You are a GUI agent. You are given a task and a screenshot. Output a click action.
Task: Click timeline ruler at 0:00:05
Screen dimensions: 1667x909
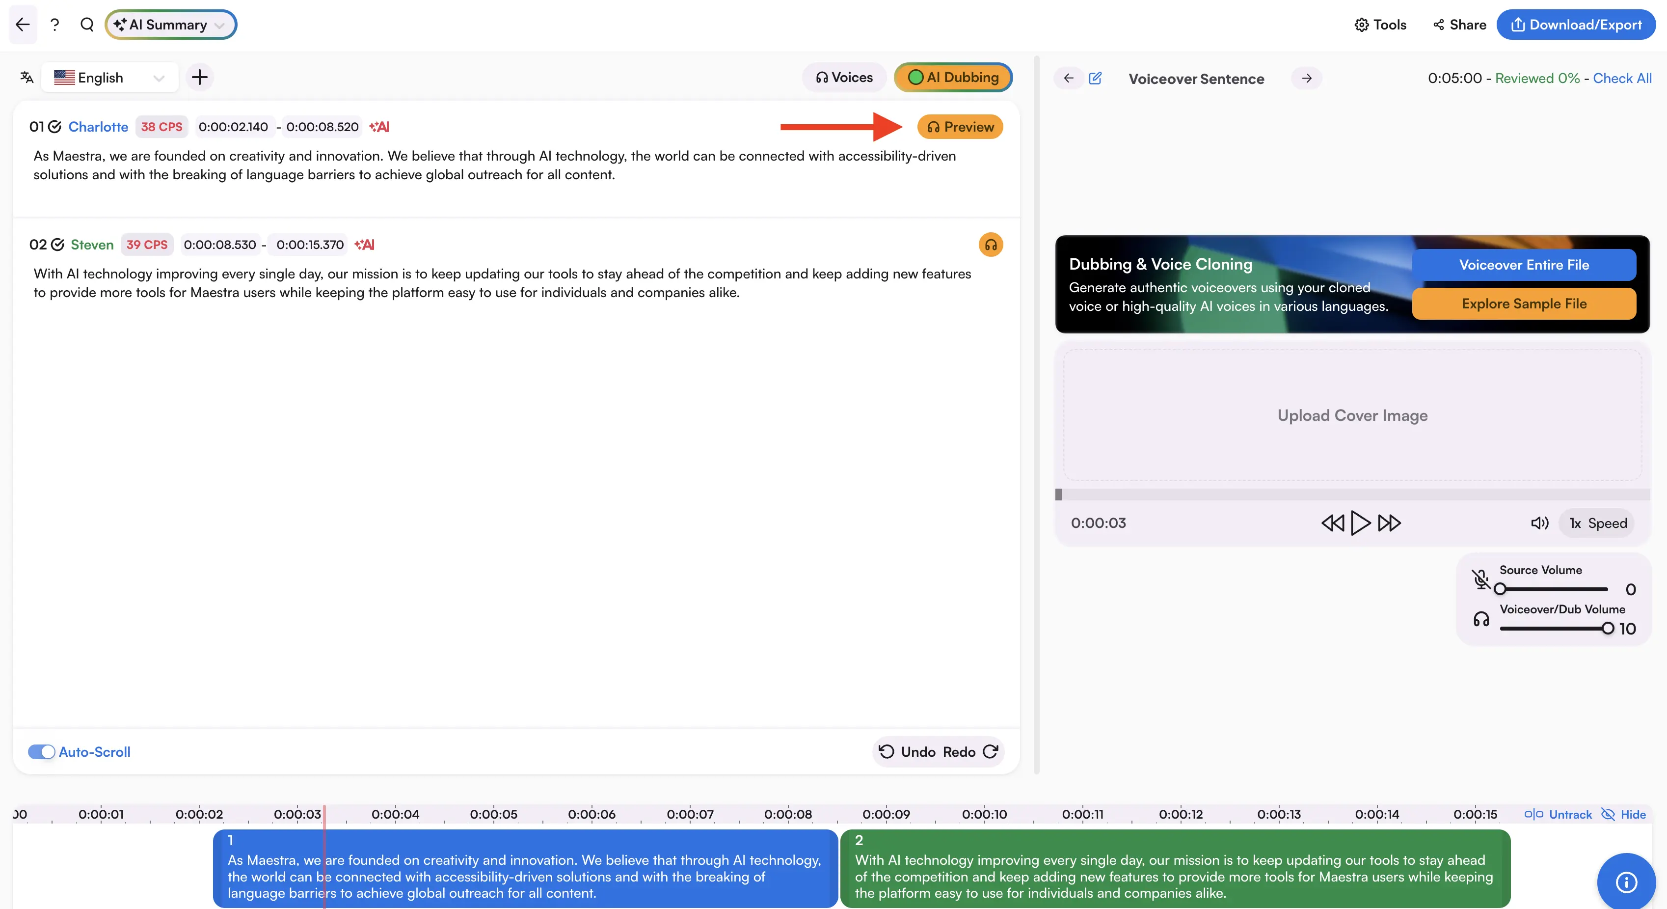pyautogui.click(x=494, y=815)
